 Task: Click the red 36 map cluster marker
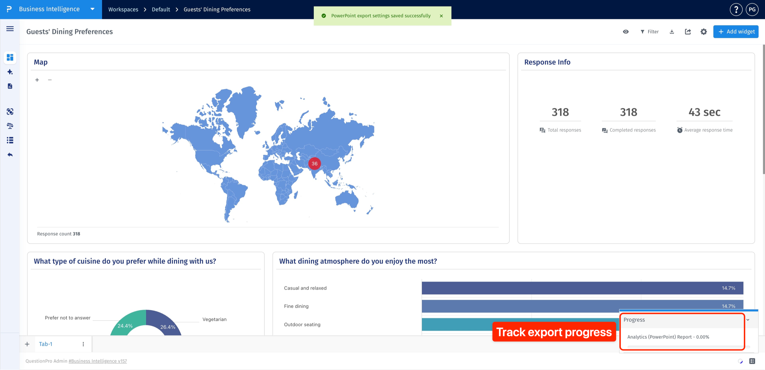point(314,163)
